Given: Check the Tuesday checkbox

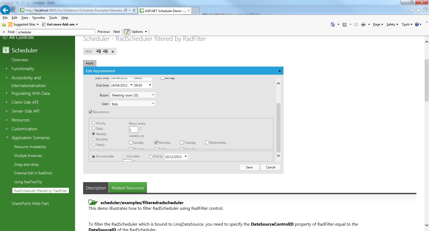Looking at the screenshot, I should tap(182, 143).
